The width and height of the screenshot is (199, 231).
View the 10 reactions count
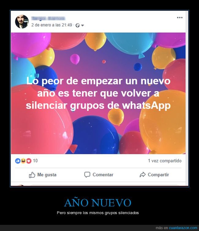[35, 161]
